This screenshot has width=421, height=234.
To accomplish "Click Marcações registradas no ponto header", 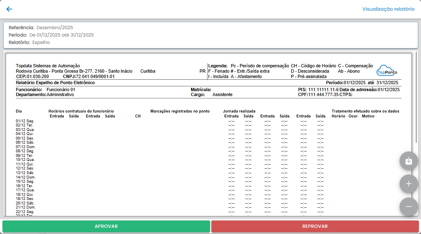I will click(x=180, y=111).
